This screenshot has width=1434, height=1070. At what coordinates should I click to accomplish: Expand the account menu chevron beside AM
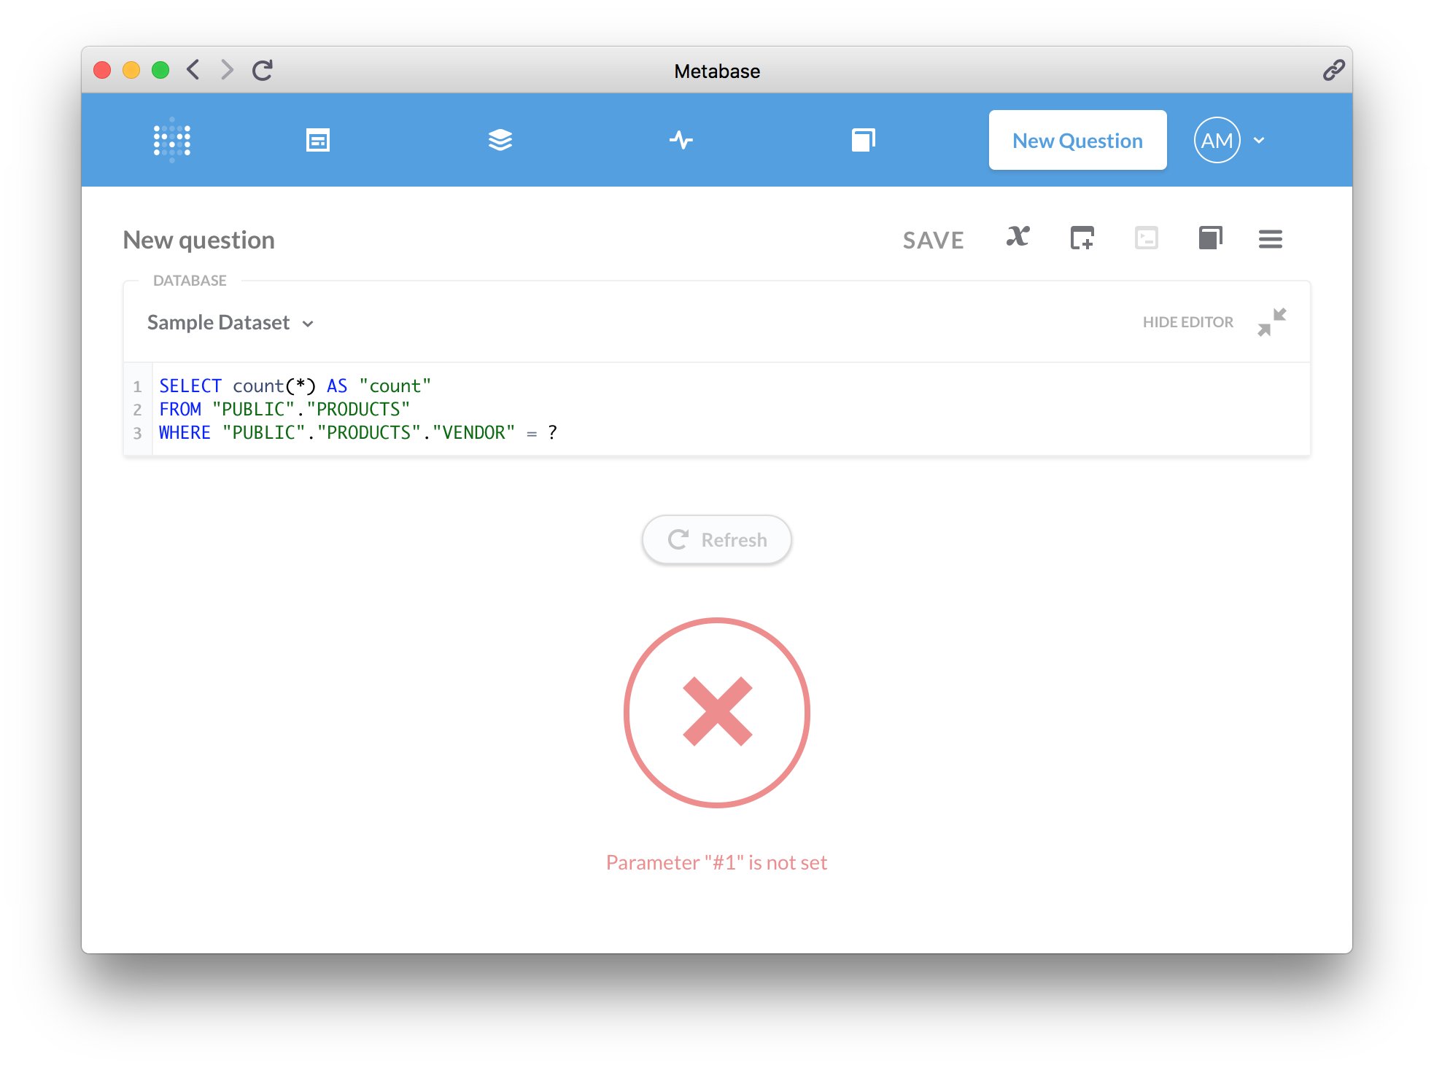point(1257,140)
